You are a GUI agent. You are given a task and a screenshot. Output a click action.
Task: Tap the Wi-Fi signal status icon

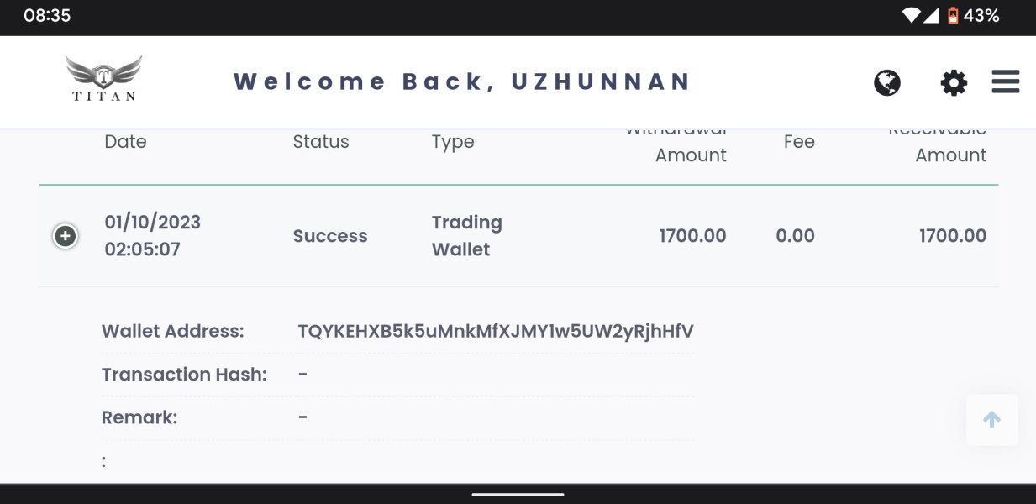[x=911, y=15]
